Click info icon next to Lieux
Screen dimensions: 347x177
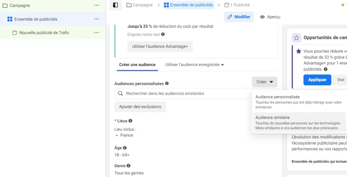tap(130, 121)
